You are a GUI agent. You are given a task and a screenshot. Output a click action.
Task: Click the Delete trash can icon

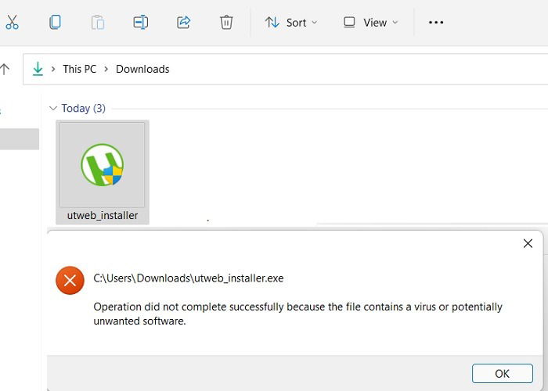[x=226, y=23]
